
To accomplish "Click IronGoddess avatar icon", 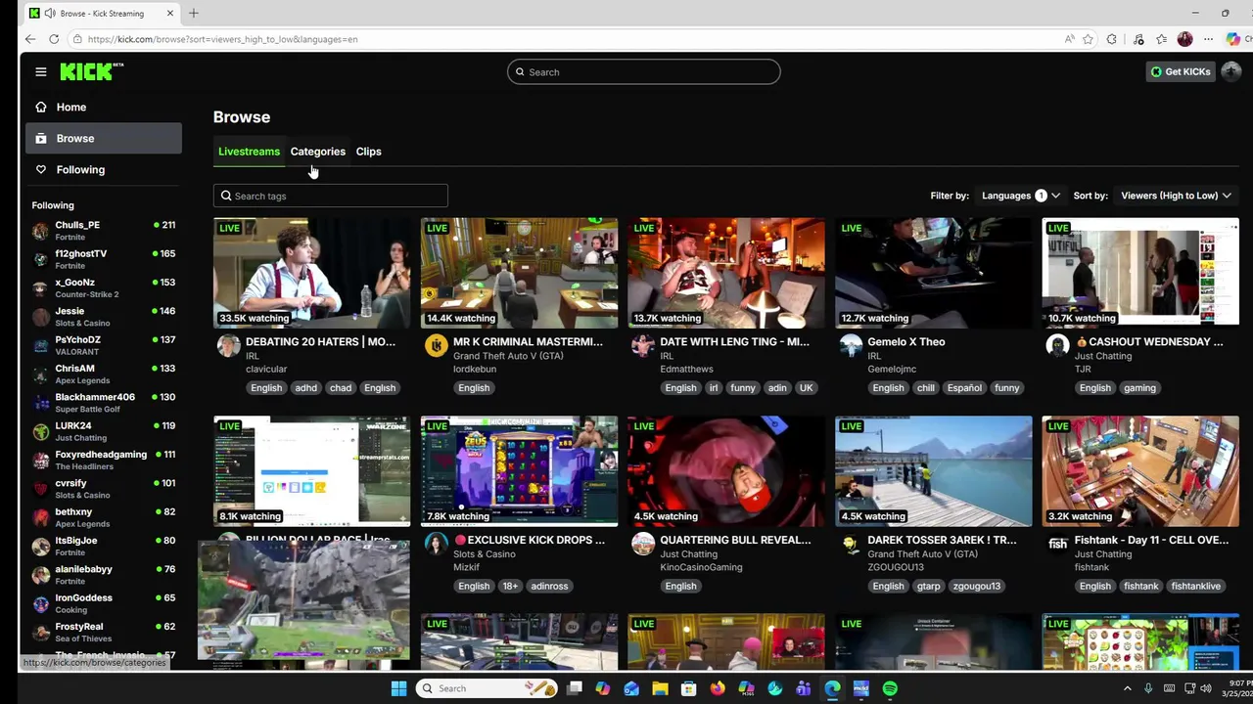I will [x=40, y=604].
